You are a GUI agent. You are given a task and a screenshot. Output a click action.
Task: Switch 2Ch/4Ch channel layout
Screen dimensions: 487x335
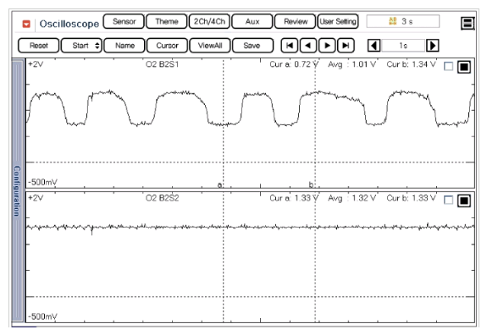tap(209, 21)
